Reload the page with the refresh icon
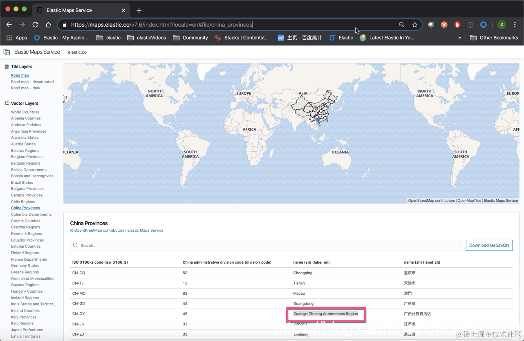Viewport: 524px width, 341px height. point(35,25)
